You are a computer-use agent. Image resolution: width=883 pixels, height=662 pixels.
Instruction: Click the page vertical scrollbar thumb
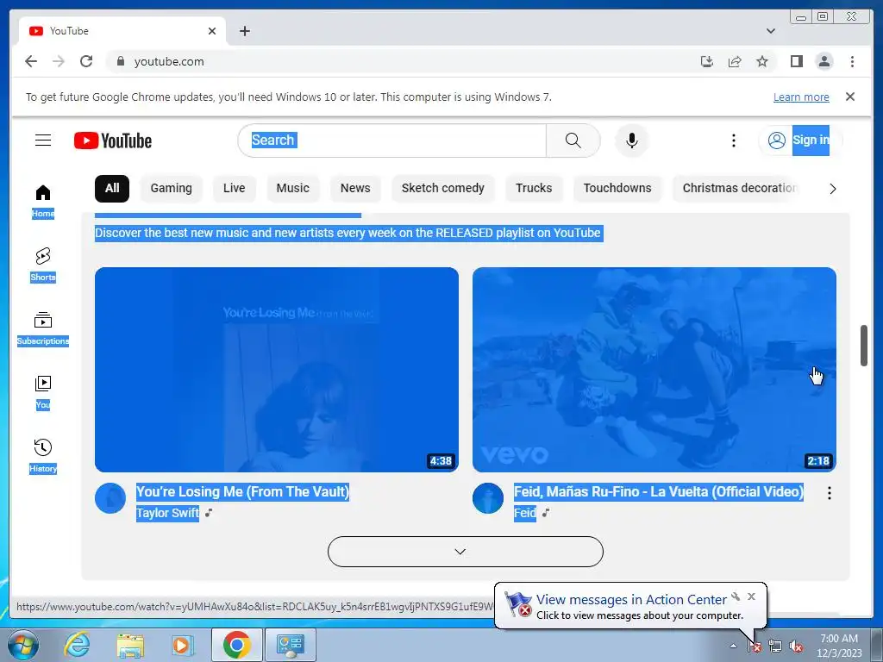tap(864, 345)
